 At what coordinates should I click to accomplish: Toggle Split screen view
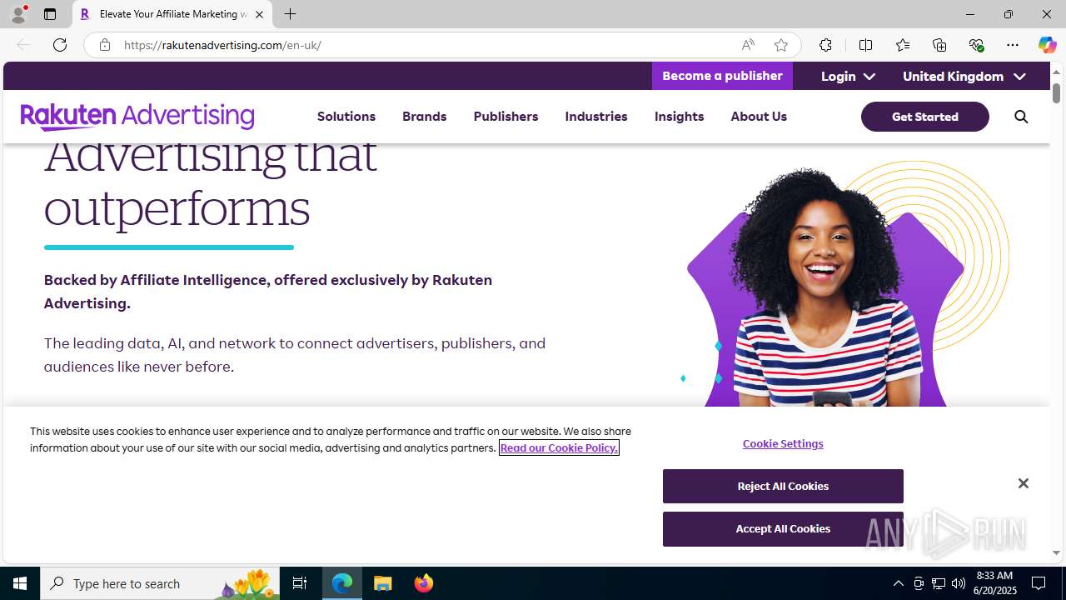[865, 45]
